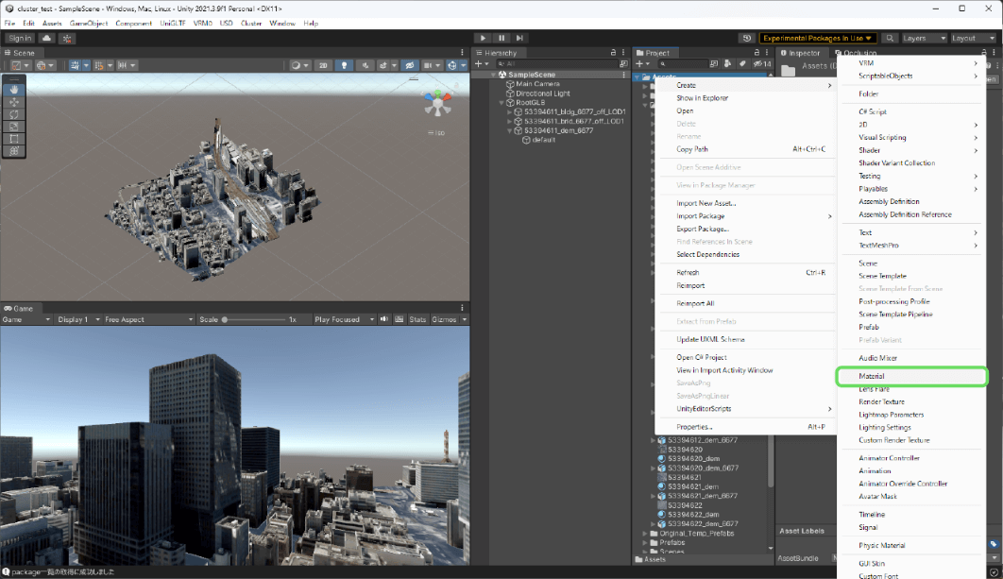
Task: Select Main Camera in the Hierarchy
Action: [537, 84]
